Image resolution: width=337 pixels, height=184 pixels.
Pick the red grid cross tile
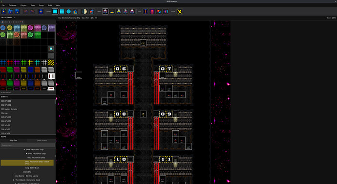point(10,63)
